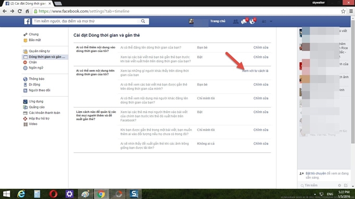Open the notifications globe icon
This screenshot has height=199, width=355.
[252, 21]
